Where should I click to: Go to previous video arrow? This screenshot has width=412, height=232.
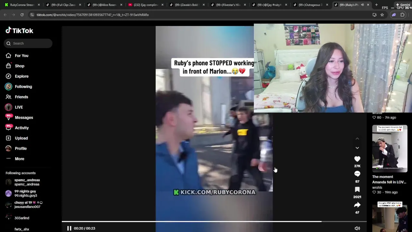tap(357, 139)
